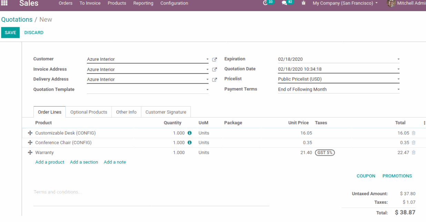Open the apps grid menu icon
The image size is (426, 222).
[x=4, y=3]
